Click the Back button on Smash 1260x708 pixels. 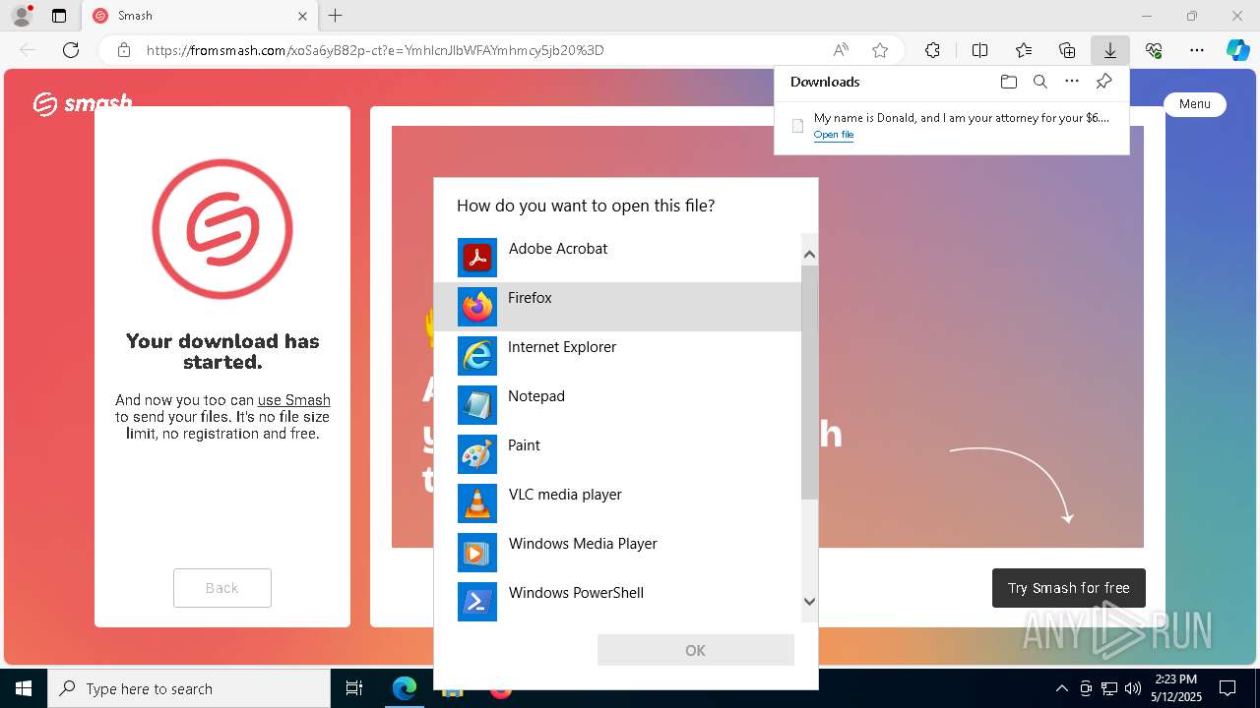pos(222,588)
